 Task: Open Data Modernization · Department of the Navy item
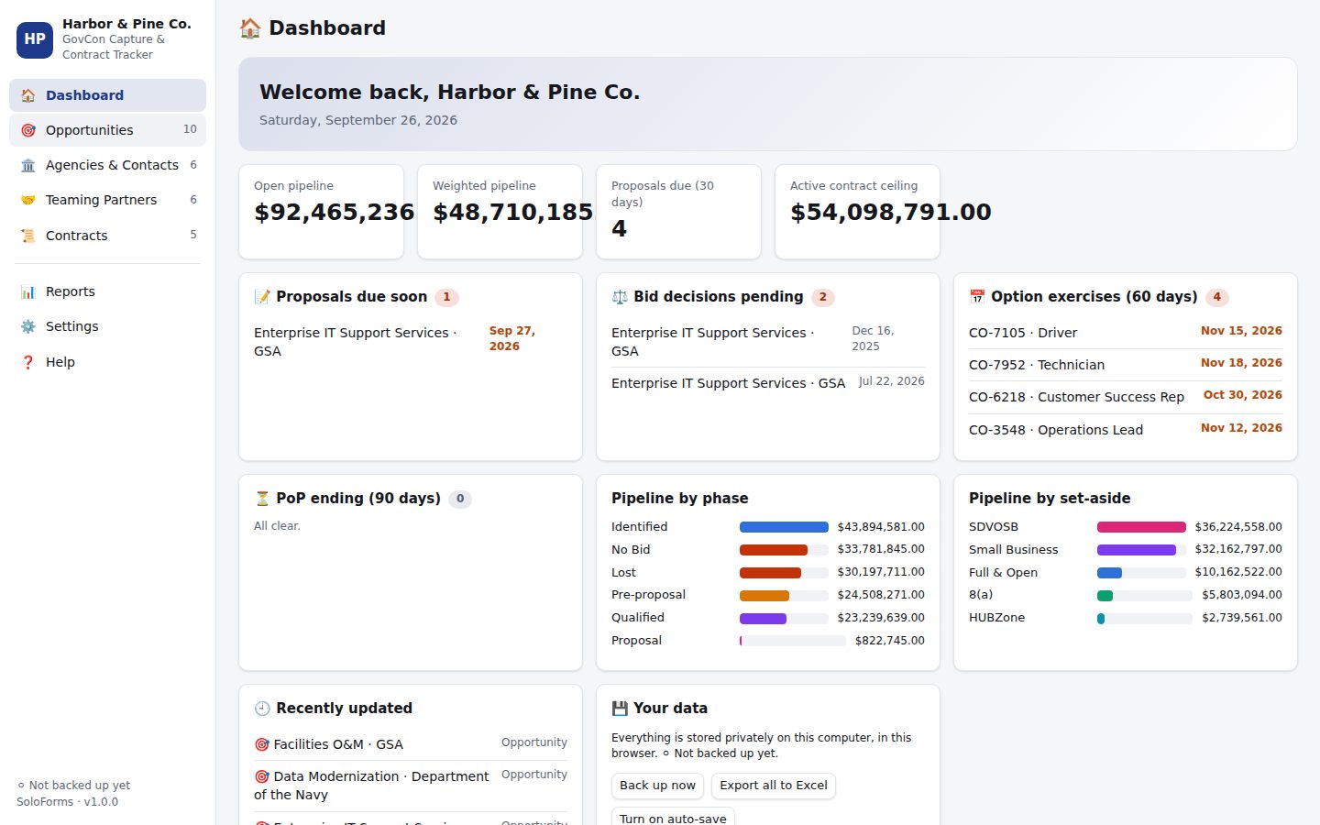click(411, 786)
